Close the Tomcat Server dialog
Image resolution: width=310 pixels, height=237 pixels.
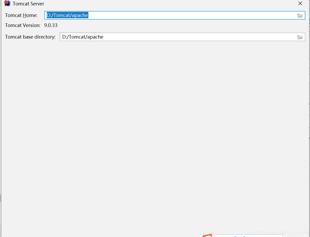tap(300, 4)
